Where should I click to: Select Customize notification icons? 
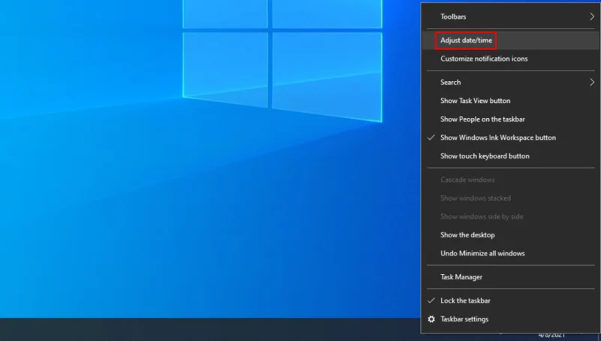(511, 59)
